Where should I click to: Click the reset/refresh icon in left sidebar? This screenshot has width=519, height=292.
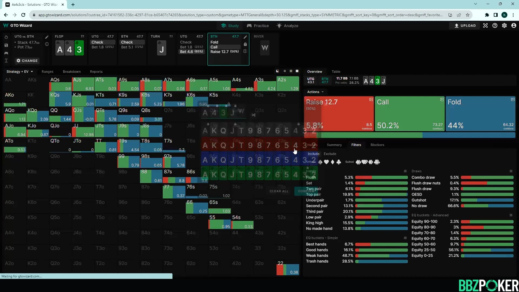click(6, 37)
